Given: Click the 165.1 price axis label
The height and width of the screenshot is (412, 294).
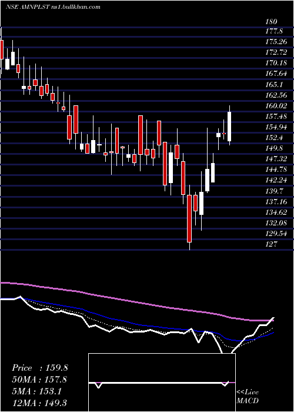Looking at the screenshot, I should 274,85.
